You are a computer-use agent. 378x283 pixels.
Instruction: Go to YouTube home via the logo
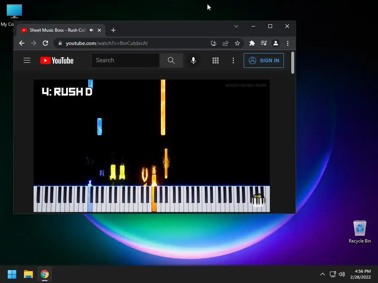click(56, 60)
